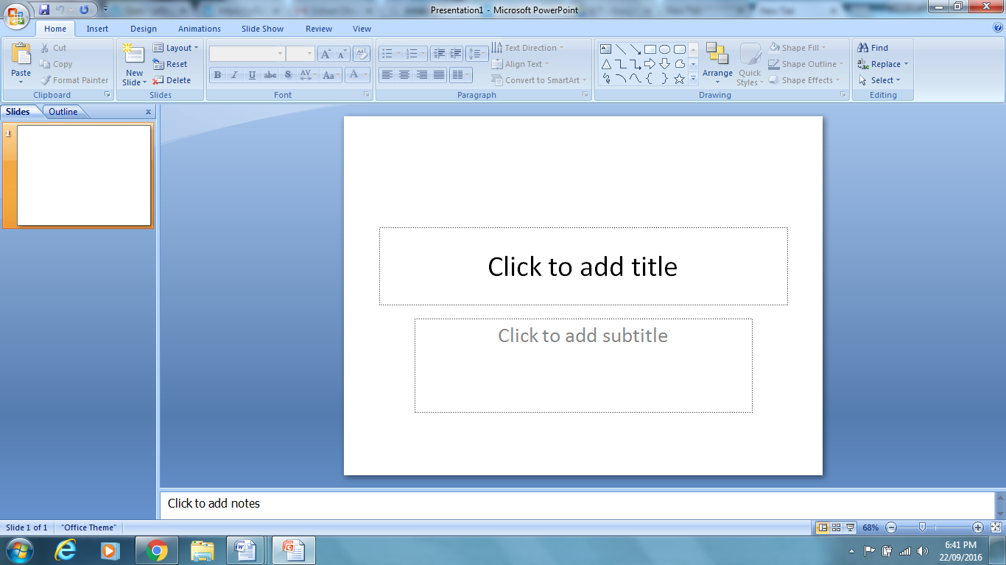Click the Find button
The height and width of the screenshot is (565, 1006).
pos(873,48)
